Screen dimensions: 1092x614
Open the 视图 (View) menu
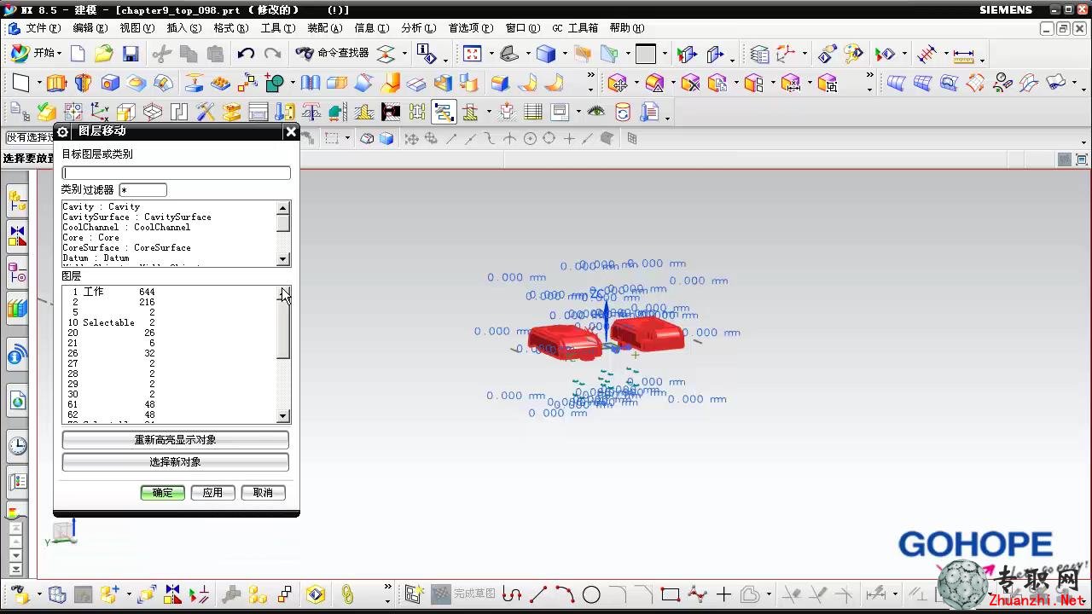pos(136,28)
